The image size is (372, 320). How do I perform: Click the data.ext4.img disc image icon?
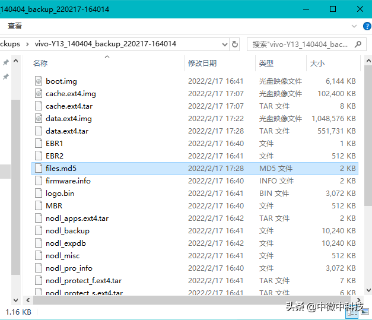coord(39,119)
